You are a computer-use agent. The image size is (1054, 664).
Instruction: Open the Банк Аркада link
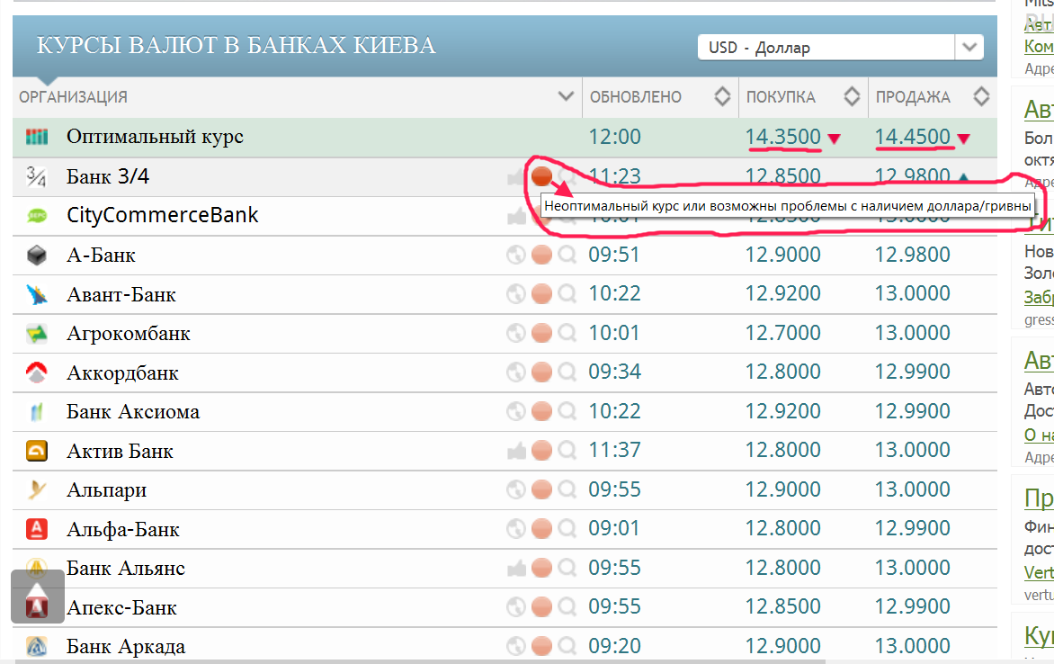(126, 646)
